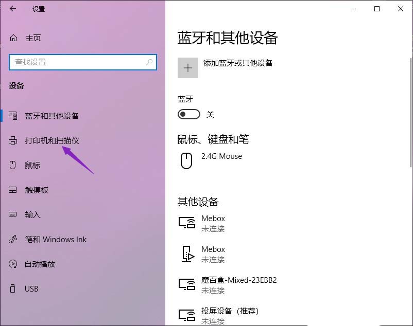The width and height of the screenshot is (413, 326).
Task: Open USB settings page
Action: tap(31, 289)
